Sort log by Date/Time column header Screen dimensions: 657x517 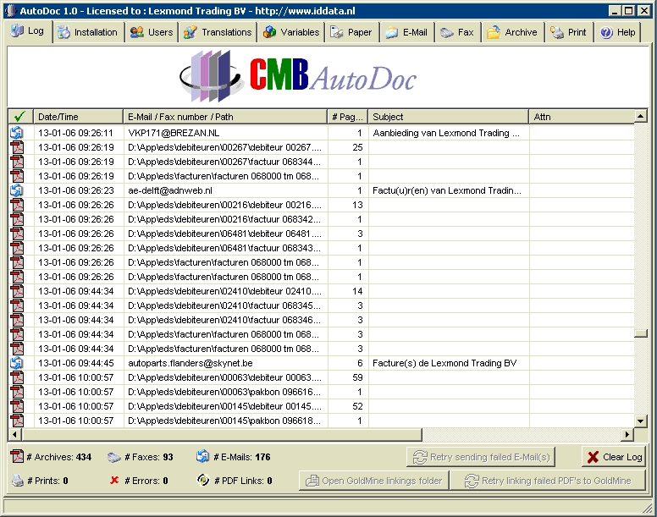(x=79, y=117)
